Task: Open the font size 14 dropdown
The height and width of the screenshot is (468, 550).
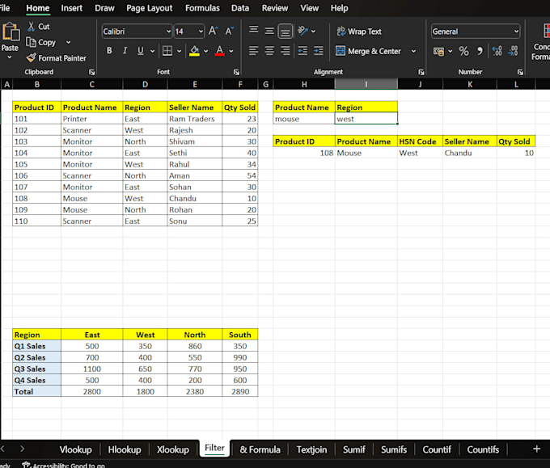Action: 201,32
